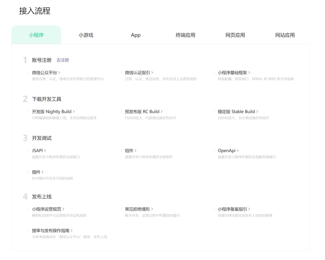The width and height of the screenshot is (325, 260).
Task: Click the text 依据法律法规完成发布上线前的备案
Action: [245, 215]
